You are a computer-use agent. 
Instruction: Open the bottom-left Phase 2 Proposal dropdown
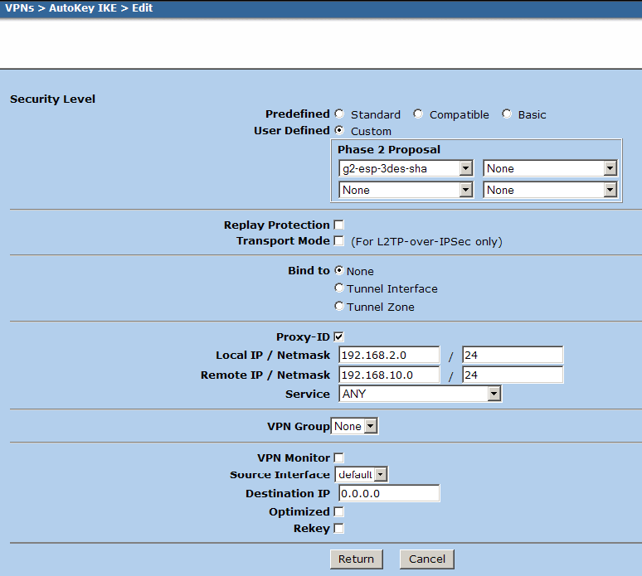(x=406, y=190)
